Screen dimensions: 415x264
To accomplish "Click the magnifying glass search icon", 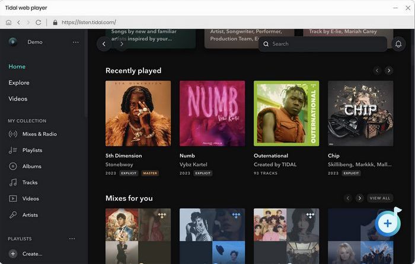I will click(x=266, y=44).
